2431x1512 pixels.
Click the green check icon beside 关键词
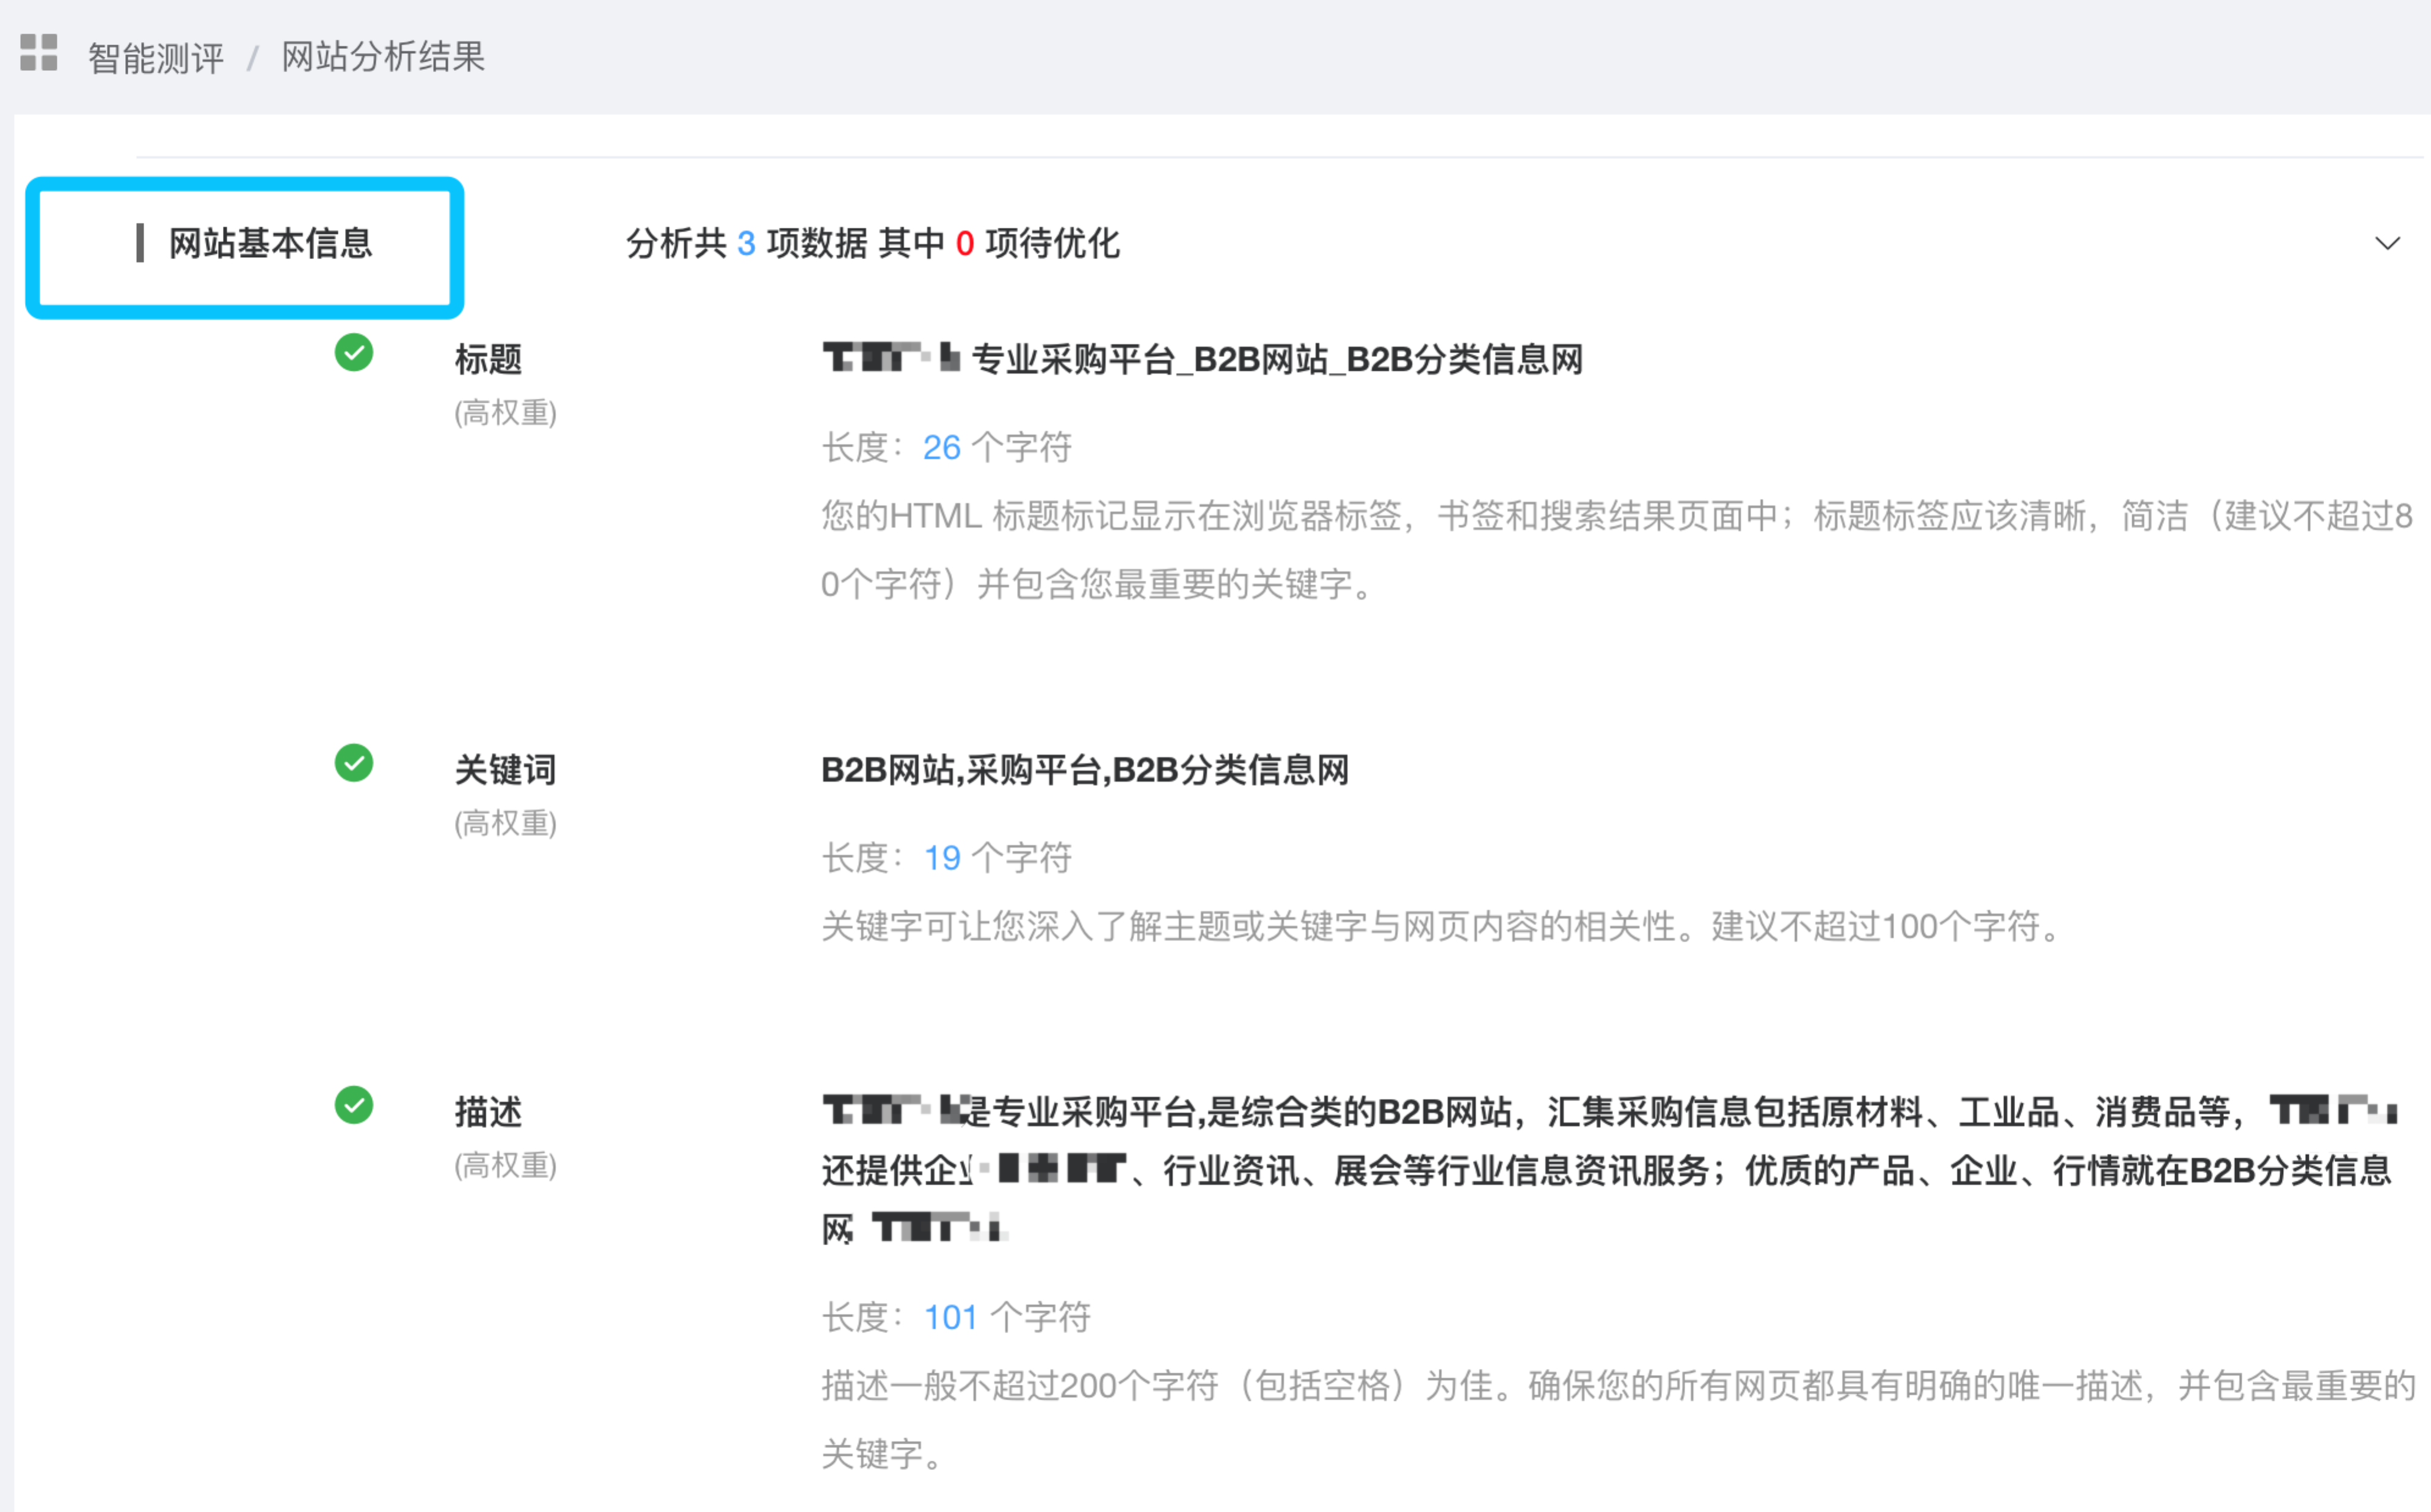tap(354, 763)
